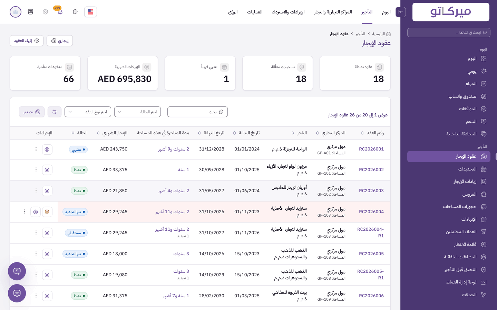The height and width of the screenshot is (310, 497).
Task: Collapse the sidebar with the arrow button
Action: click(x=401, y=12)
